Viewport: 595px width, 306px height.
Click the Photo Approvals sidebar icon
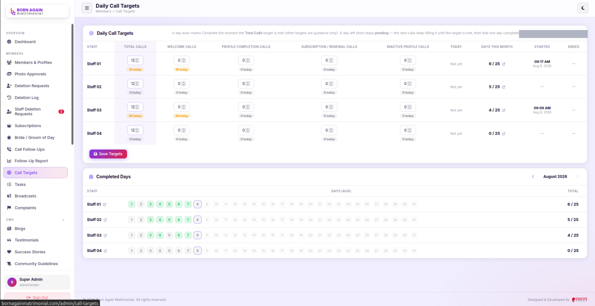(x=9, y=74)
